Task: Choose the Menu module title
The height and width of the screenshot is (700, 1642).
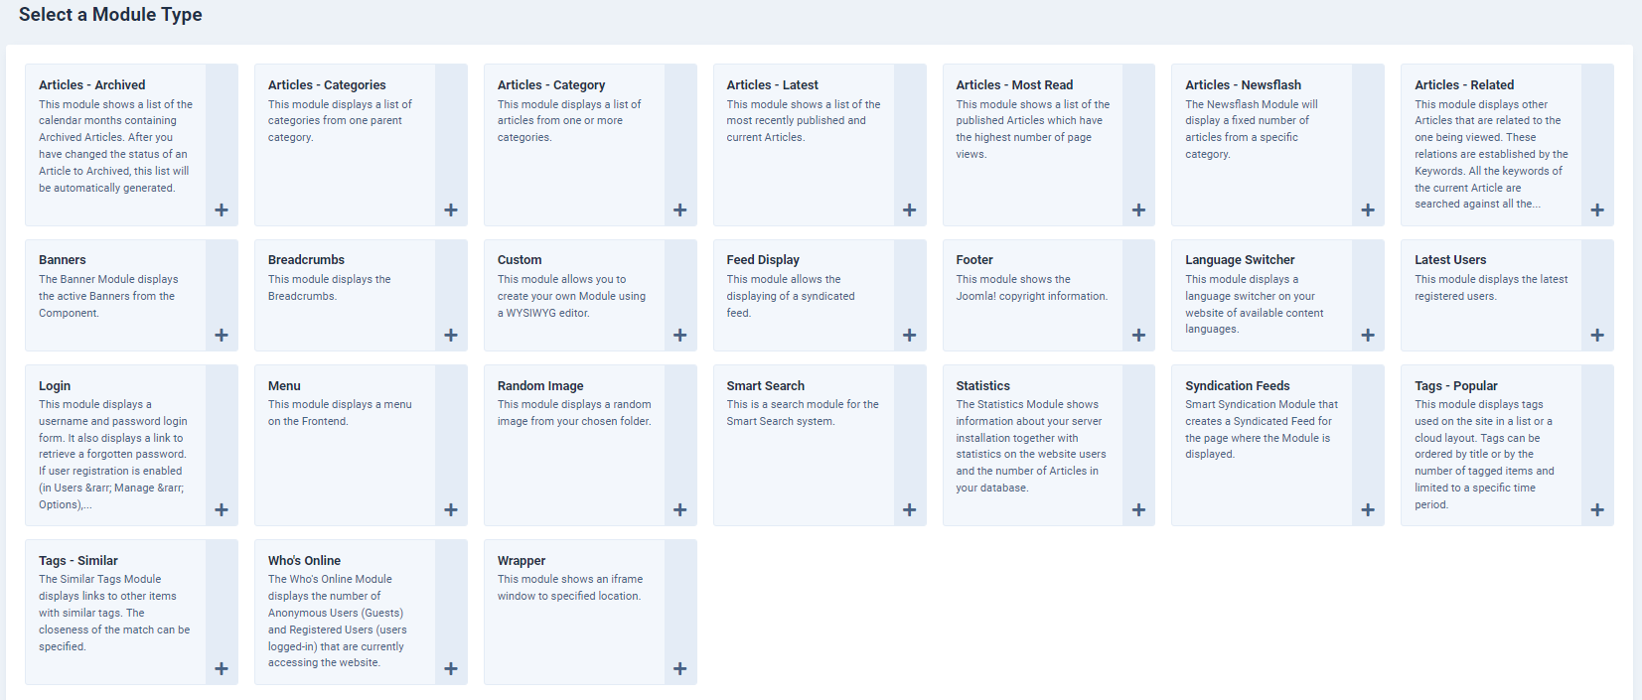Action: click(x=284, y=386)
